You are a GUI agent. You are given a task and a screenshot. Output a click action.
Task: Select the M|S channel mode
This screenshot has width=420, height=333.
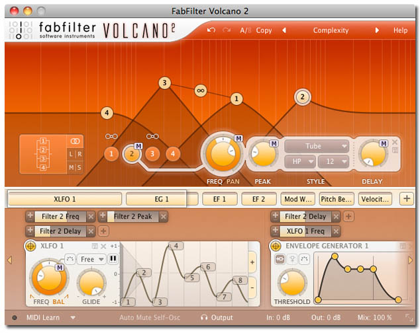pos(75,168)
